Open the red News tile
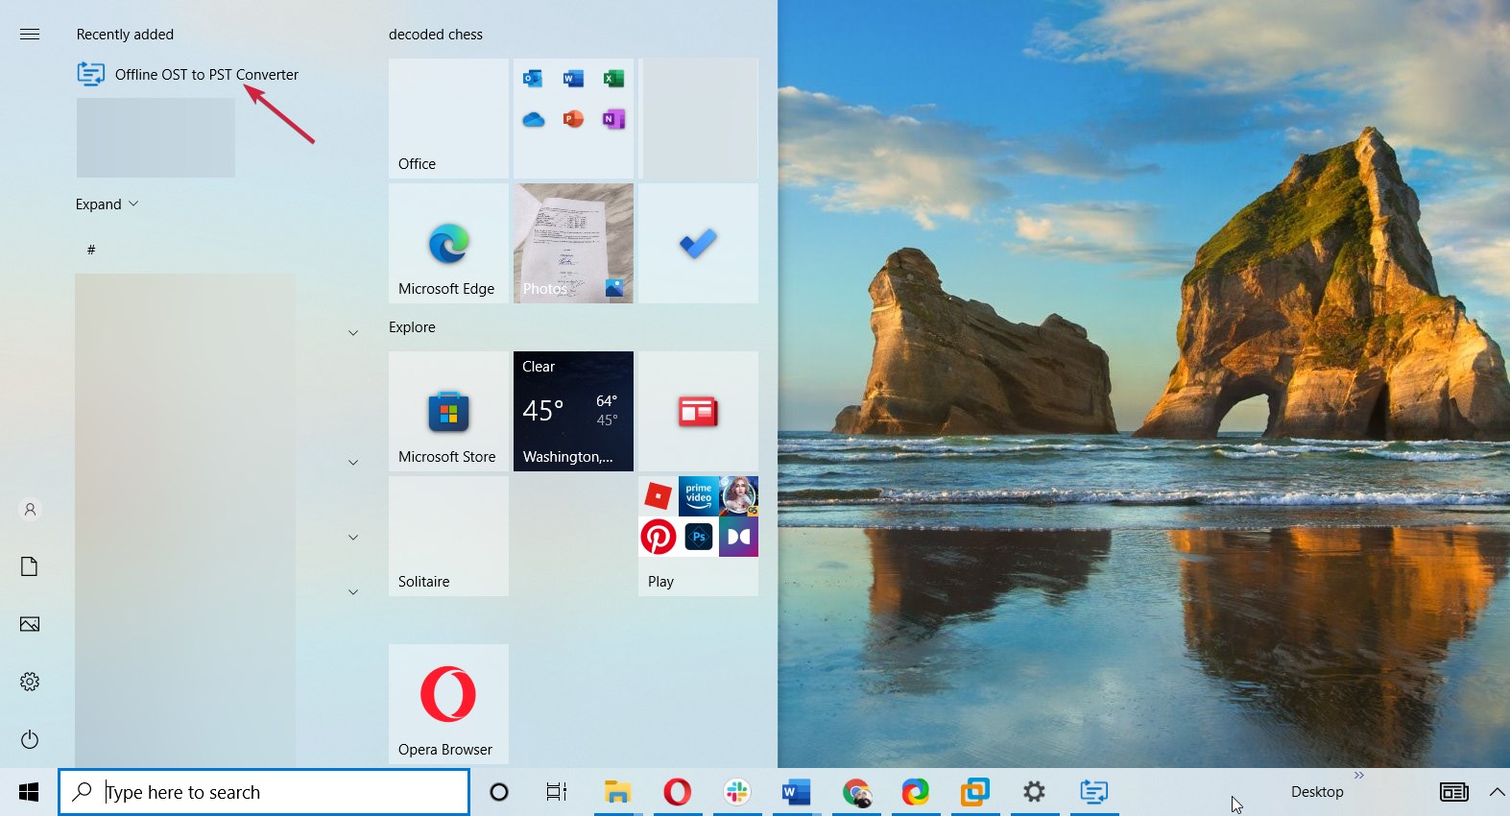Image resolution: width=1510 pixels, height=816 pixels. tap(698, 411)
